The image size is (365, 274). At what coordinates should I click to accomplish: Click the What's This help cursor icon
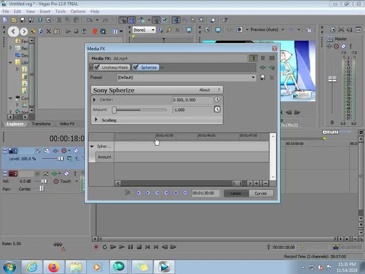pos(225,20)
